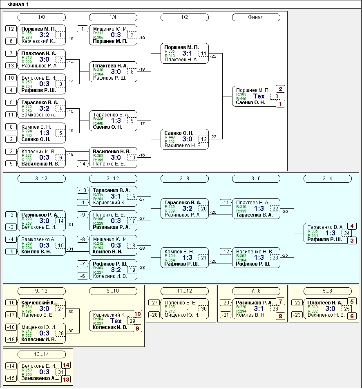Select the "9...12" round header
This screenshot has width=362, height=389.
point(41,291)
